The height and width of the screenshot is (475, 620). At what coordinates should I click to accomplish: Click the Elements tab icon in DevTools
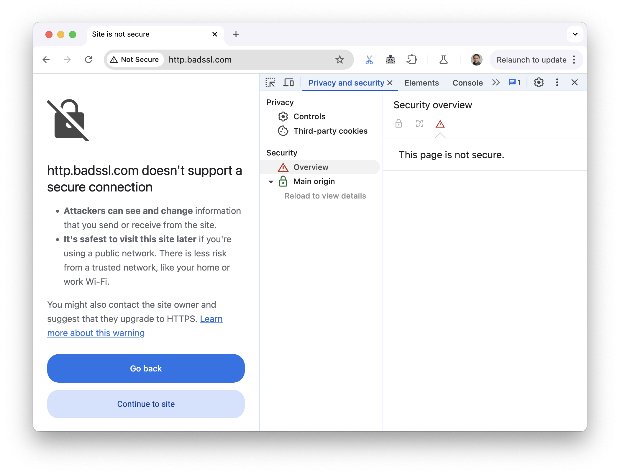click(421, 82)
